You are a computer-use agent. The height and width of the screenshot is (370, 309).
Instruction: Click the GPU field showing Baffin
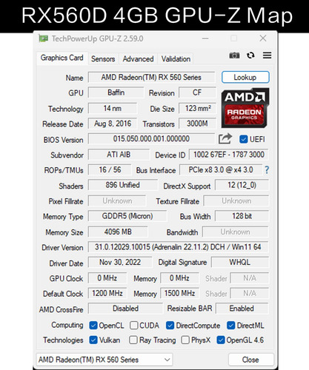point(116,92)
